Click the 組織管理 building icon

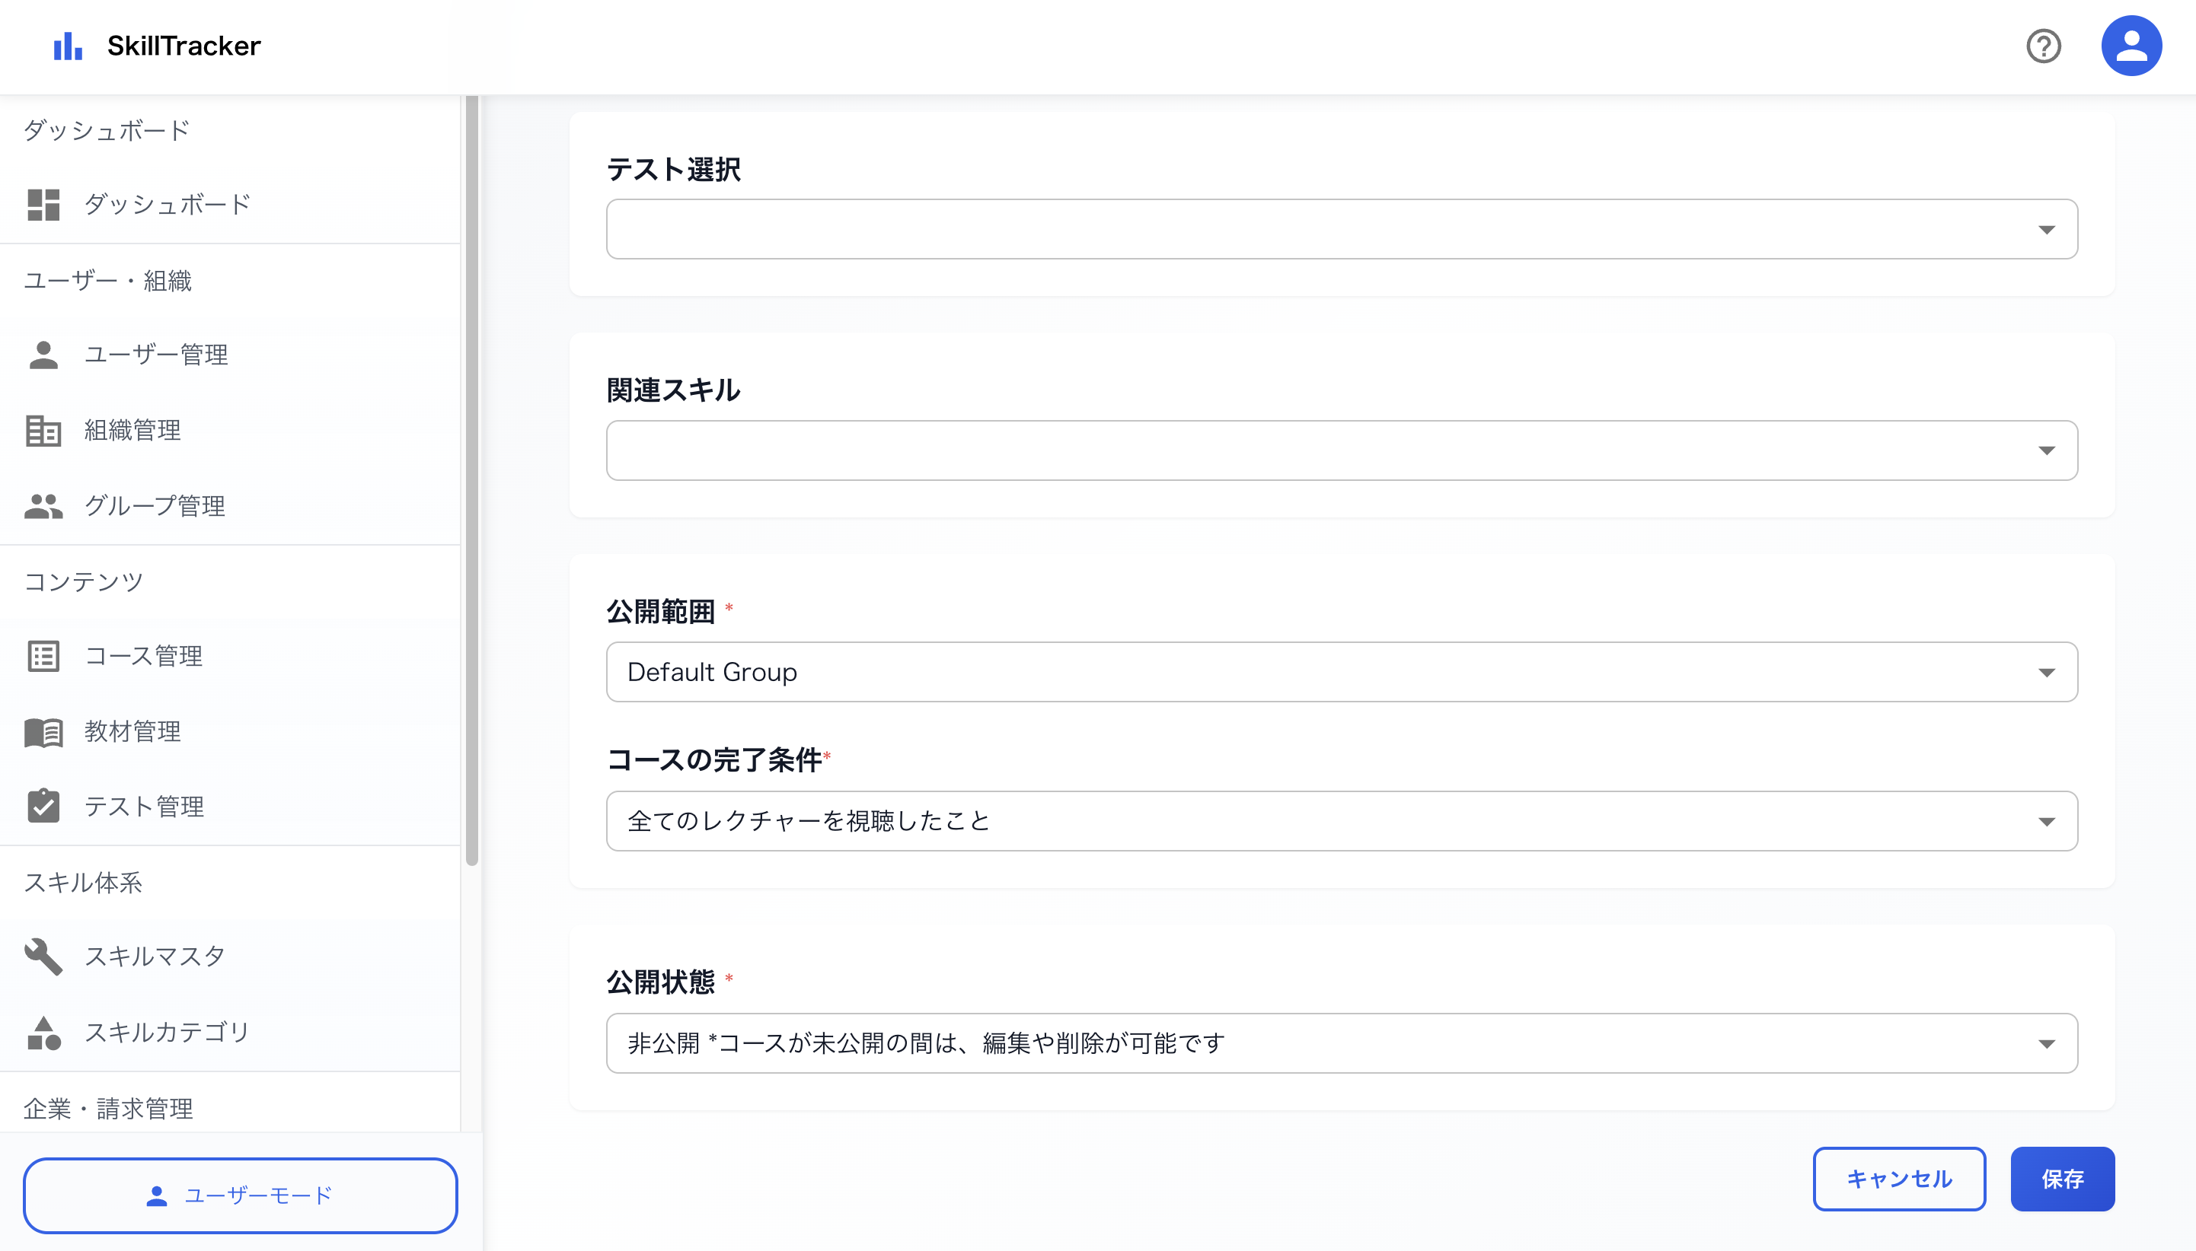tap(43, 431)
